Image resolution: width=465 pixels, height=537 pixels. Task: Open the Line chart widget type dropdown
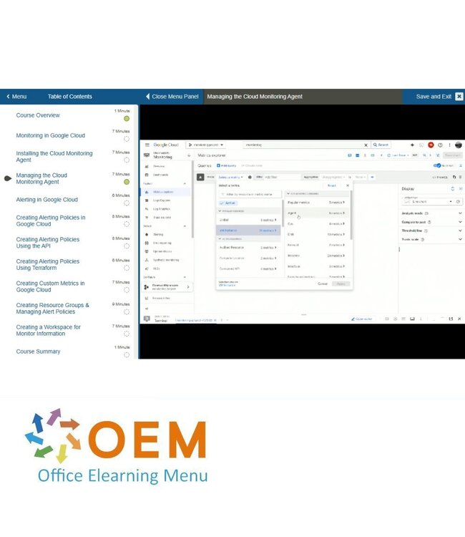432,201
